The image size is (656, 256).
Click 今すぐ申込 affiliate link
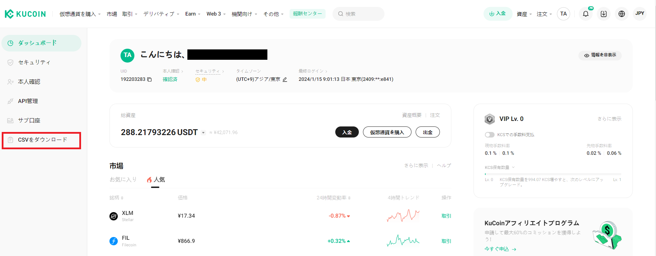500,249
